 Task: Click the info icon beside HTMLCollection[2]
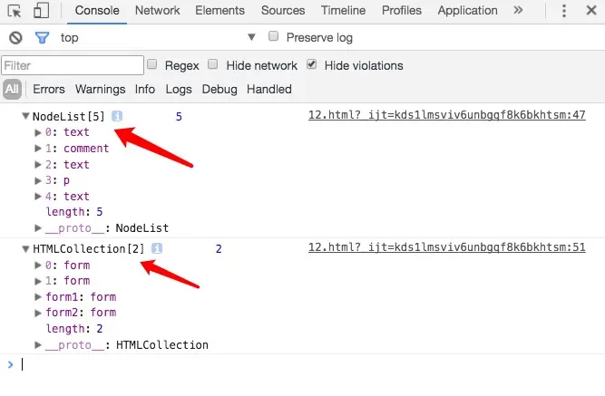pyautogui.click(x=157, y=248)
